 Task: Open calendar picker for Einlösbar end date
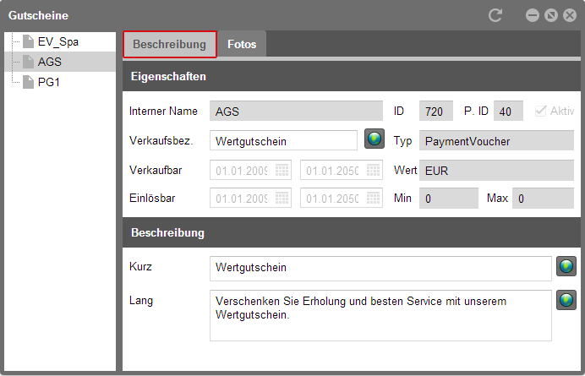(373, 198)
